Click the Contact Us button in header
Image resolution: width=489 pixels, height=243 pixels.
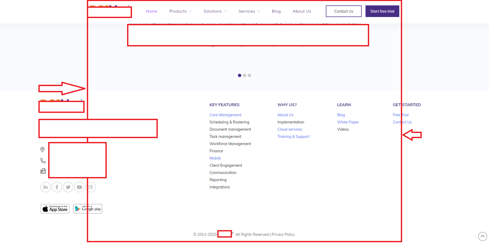click(x=344, y=11)
